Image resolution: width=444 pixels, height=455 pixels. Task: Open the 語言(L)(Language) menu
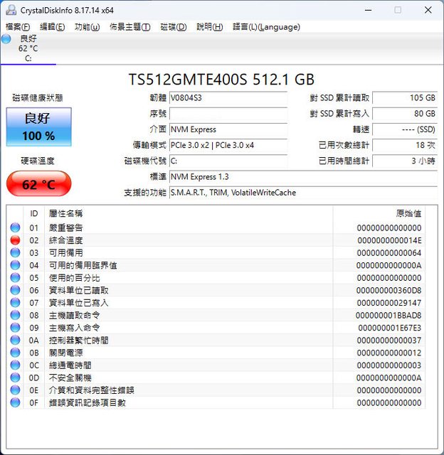(x=266, y=27)
